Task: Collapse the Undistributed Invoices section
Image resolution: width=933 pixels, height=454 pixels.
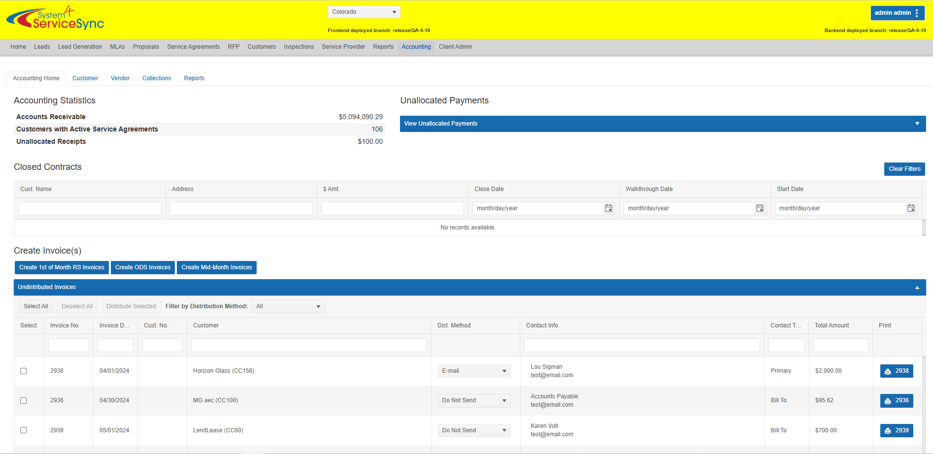Action: point(917,287)
